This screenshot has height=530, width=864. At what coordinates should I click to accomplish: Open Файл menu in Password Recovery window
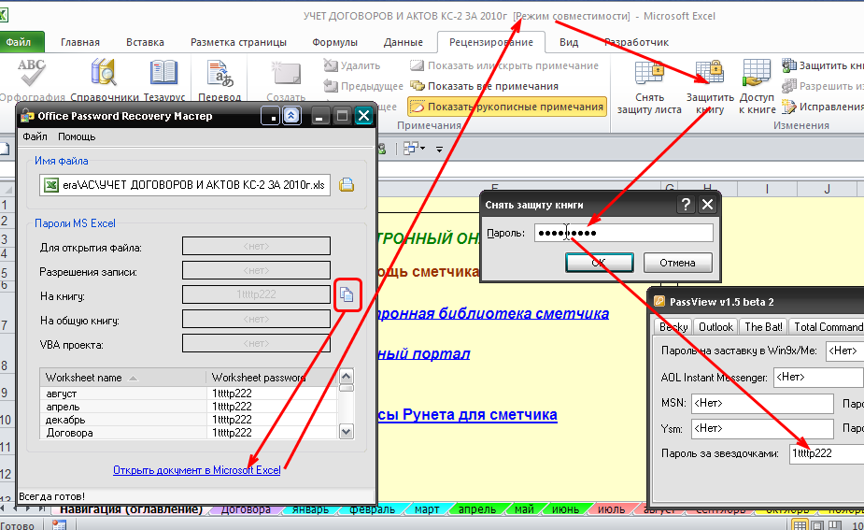(35, 136)
